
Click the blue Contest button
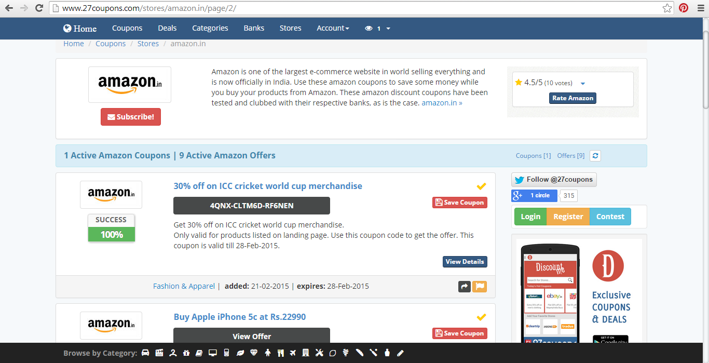click(x=610, y=217)
